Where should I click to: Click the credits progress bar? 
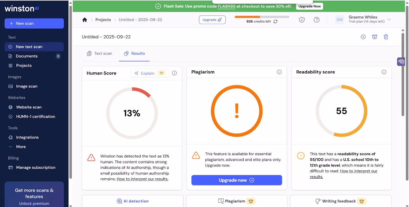[x=262, y=17]
